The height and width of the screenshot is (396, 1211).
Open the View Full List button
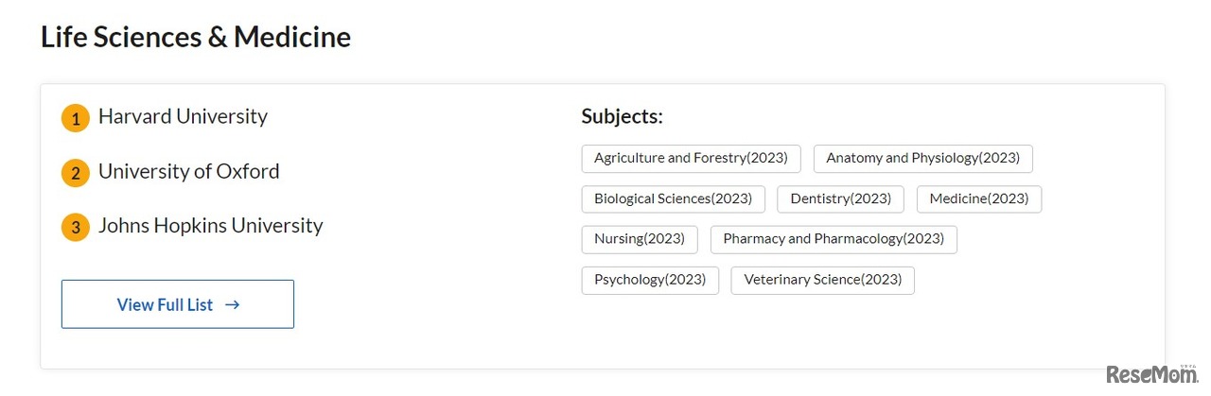click(177, 304)
